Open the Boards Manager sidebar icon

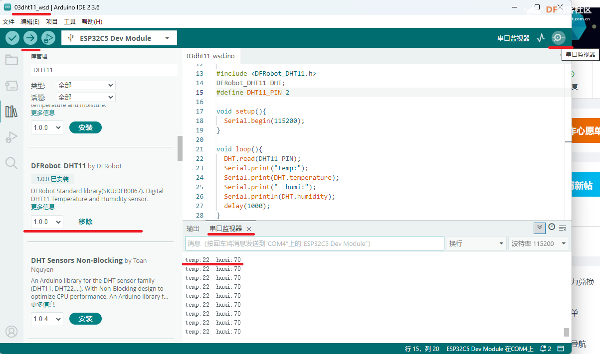pyautogui.click(x=11, y=86)
